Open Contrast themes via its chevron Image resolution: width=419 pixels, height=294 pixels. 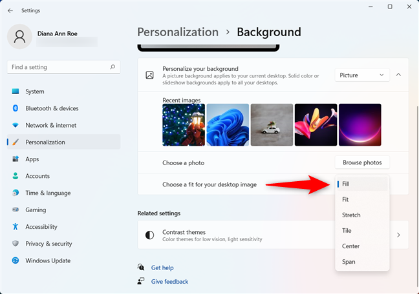pyautogui.click(x=398, y=235)
